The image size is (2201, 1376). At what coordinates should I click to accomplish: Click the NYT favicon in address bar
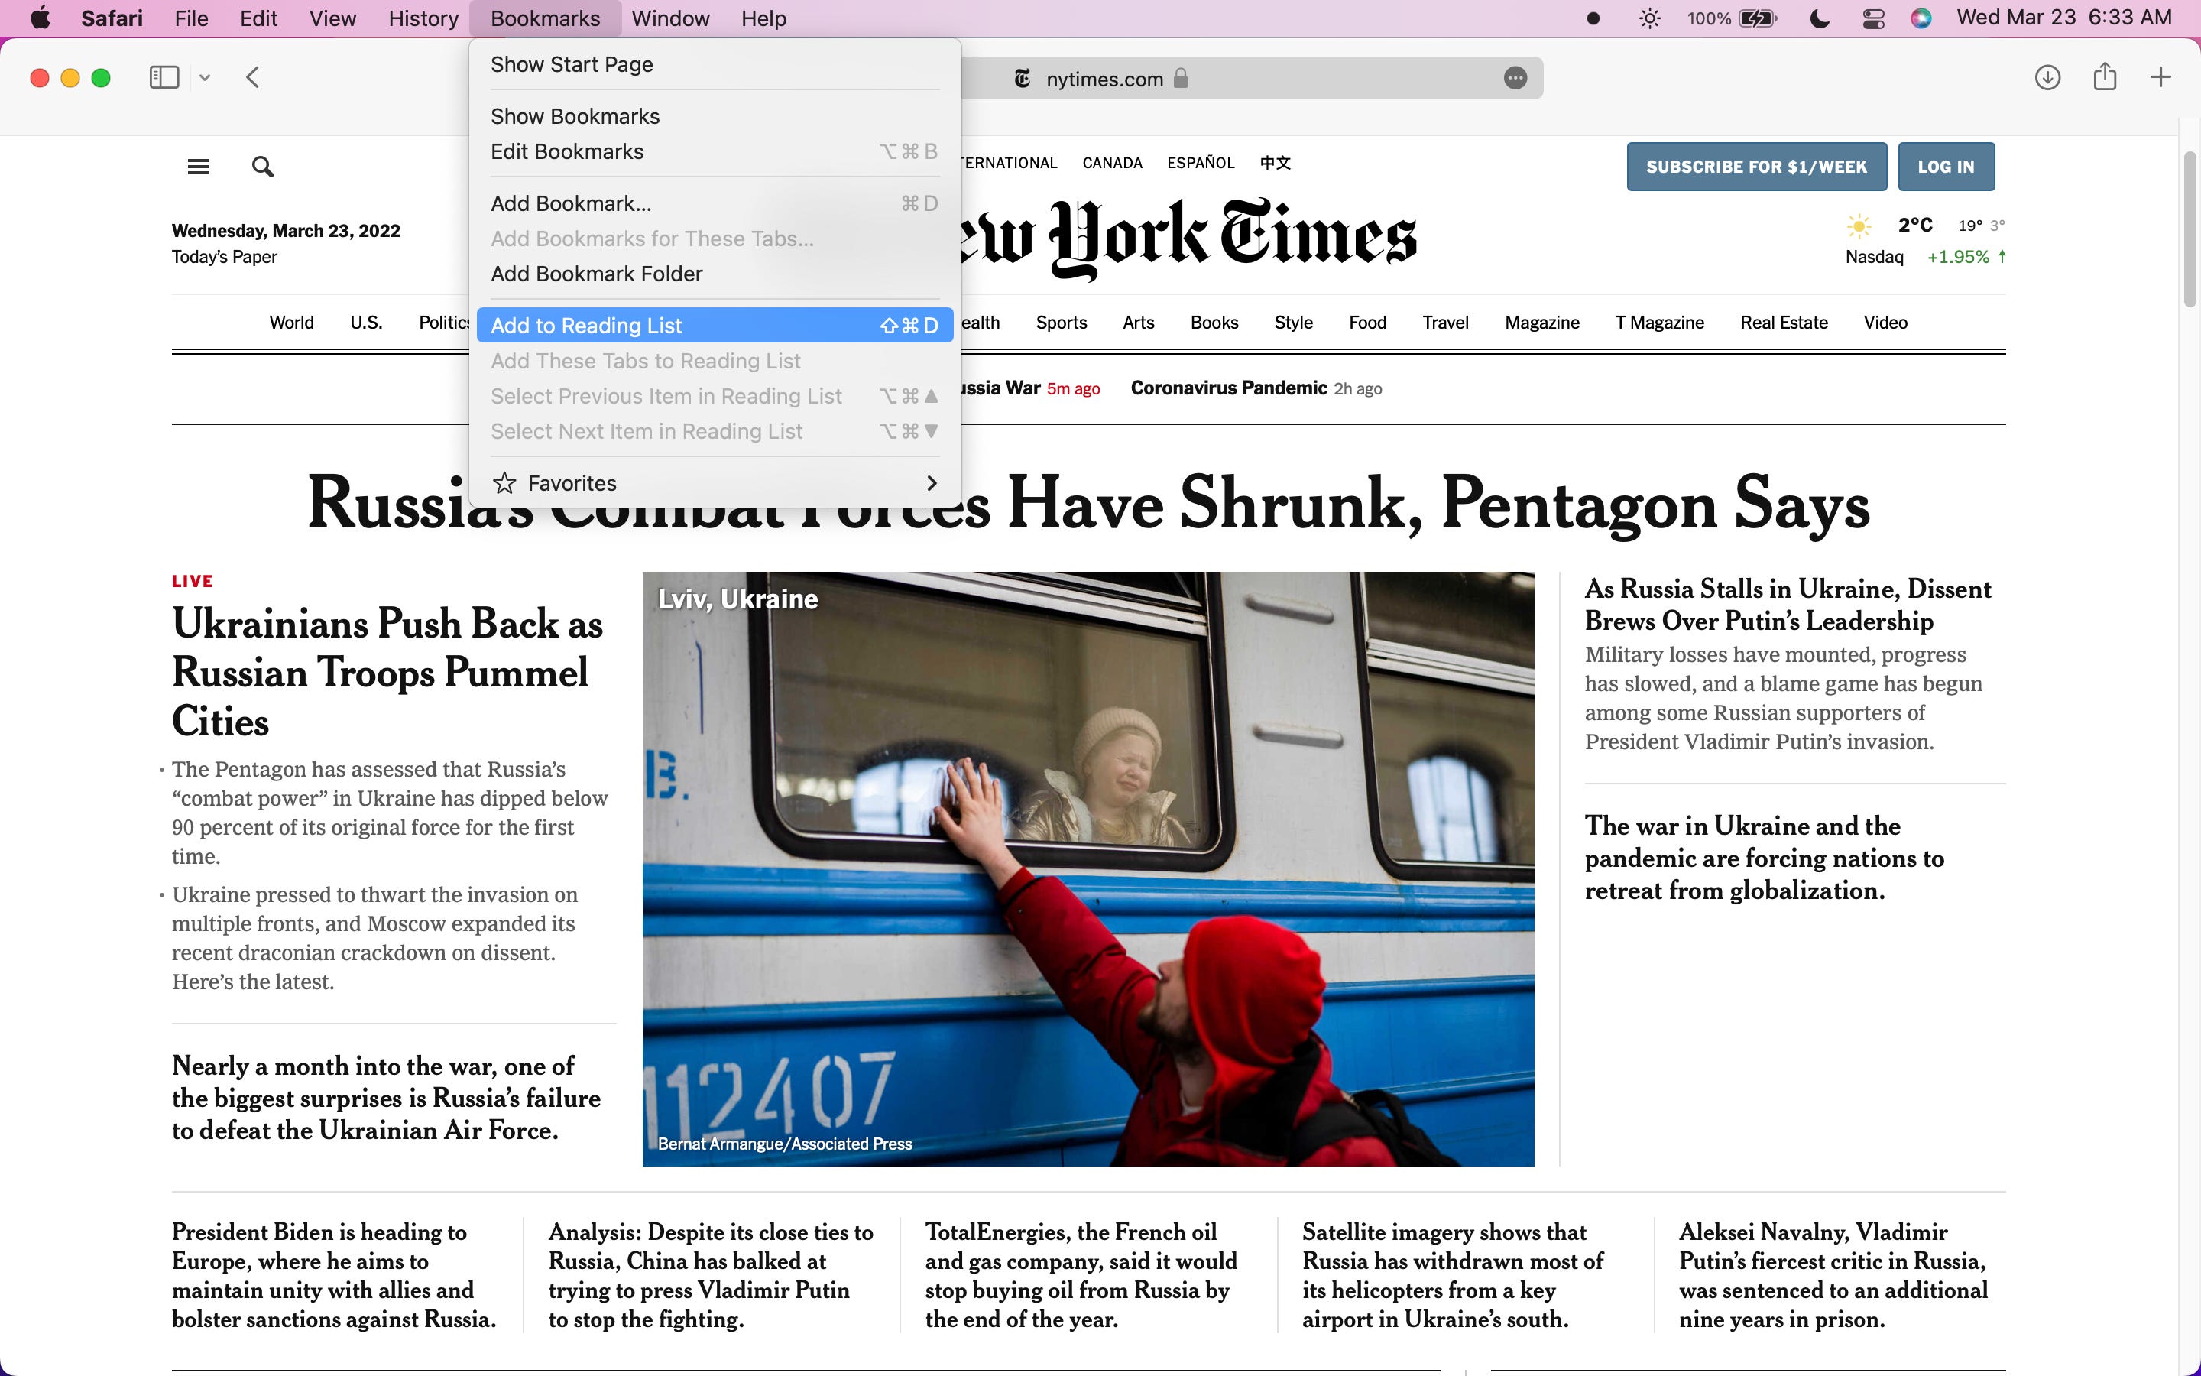coord(1023,80)
